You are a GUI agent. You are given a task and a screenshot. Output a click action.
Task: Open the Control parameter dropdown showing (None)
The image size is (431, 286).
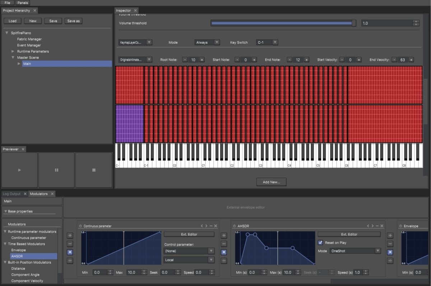pyautogui.click(x=189, y=250)
